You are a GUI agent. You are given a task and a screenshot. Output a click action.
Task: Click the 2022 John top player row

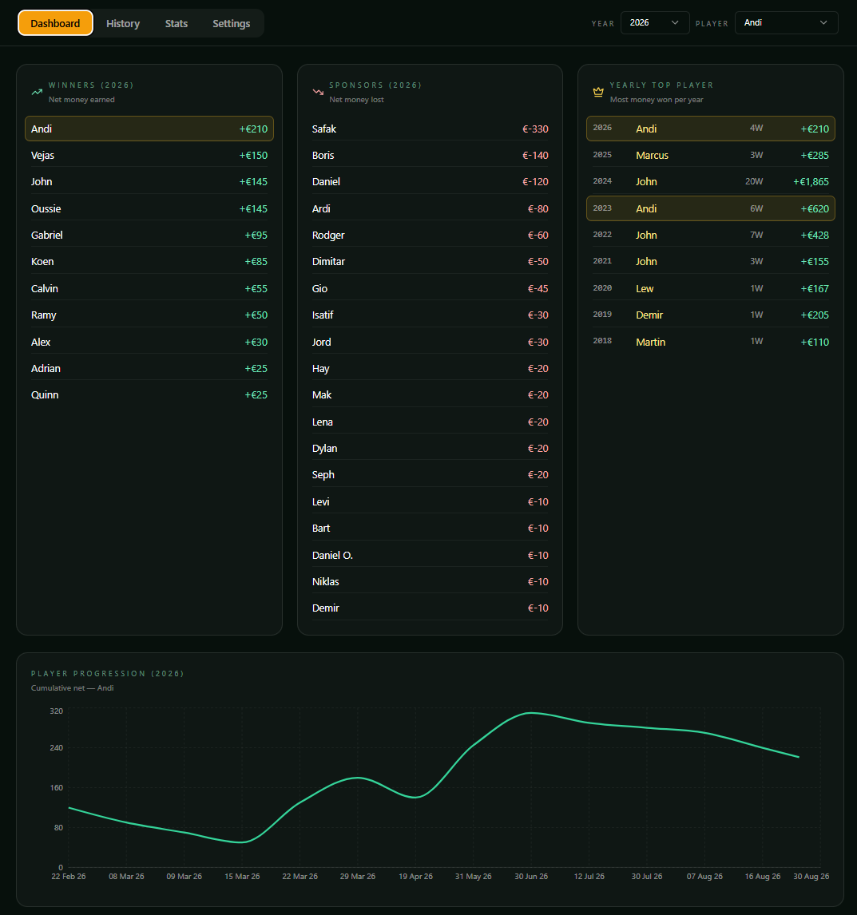click(711, 236)
